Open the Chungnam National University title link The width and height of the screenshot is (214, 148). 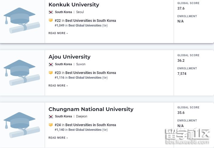[x=91, y=109]
